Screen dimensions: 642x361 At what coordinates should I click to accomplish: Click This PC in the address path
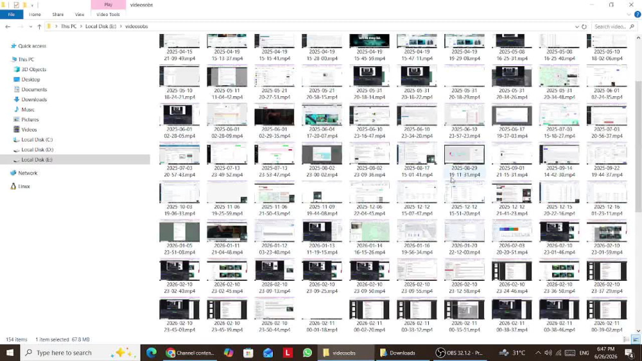coord(69,26)
